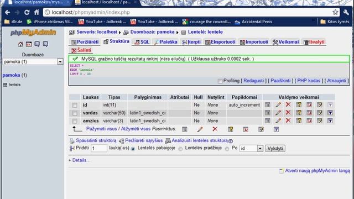This screenshot has height=199, width=354.
Task: Click primary key icon in Pasirinktus row
Action: [230, 129]
